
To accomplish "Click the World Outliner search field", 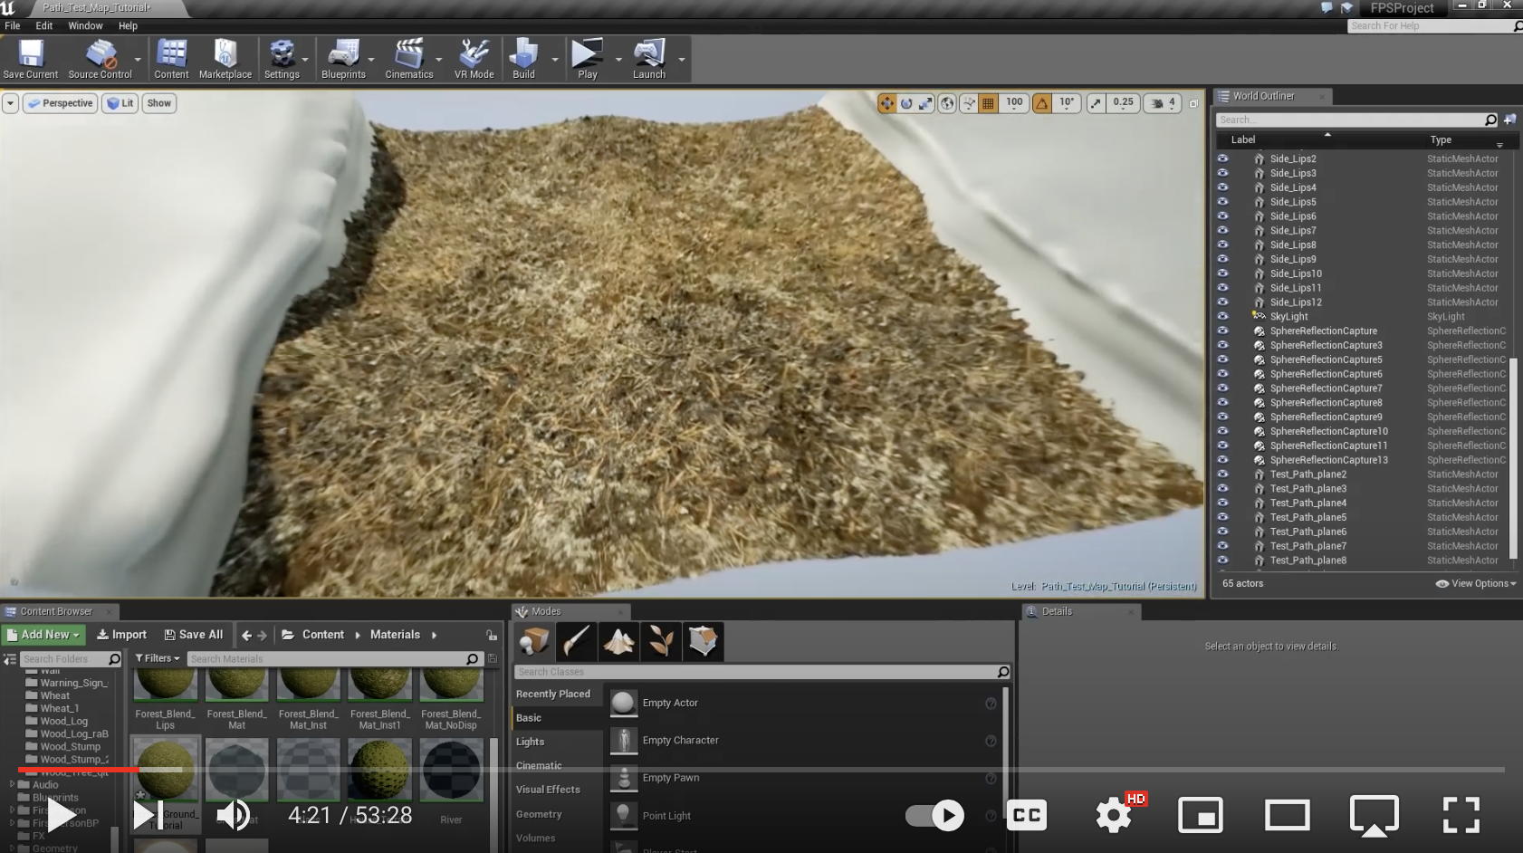I will click(1349, 120).
